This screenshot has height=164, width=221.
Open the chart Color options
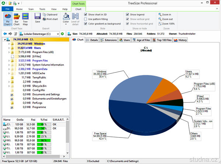pyautogui.click(x=66, y=19)
